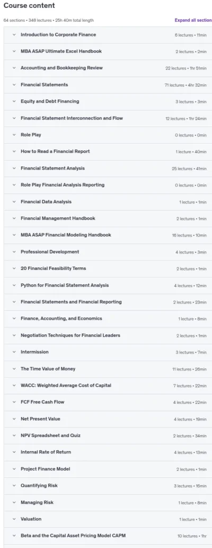Expand all course sections link

pos(193,20)
